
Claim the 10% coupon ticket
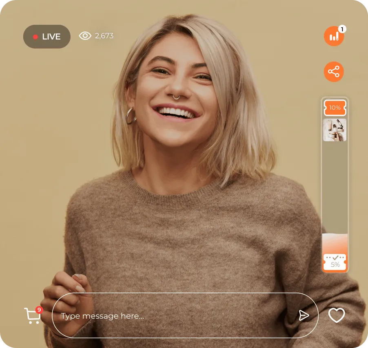[334, 108]
